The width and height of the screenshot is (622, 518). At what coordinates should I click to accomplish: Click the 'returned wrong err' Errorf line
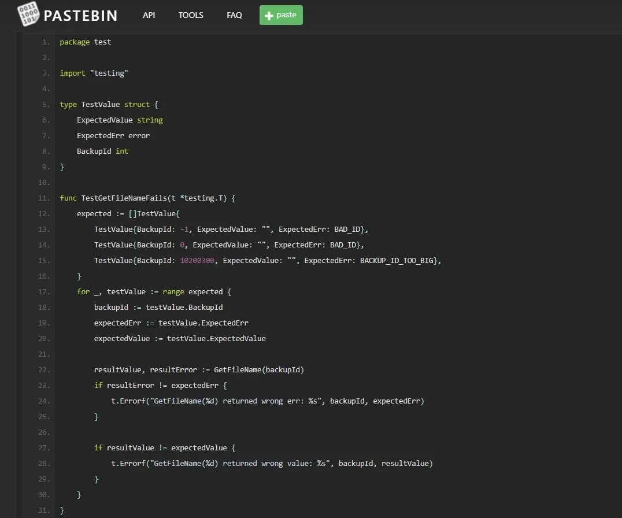coord(267,401)
